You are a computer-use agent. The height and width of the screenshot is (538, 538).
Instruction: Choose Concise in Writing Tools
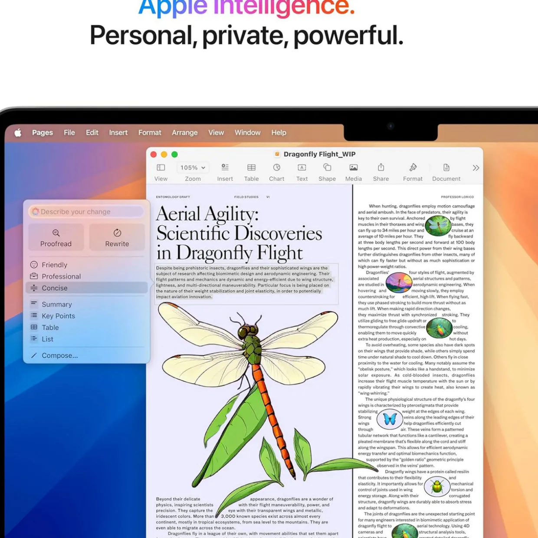pyautogui.click(x=55, y=288)
